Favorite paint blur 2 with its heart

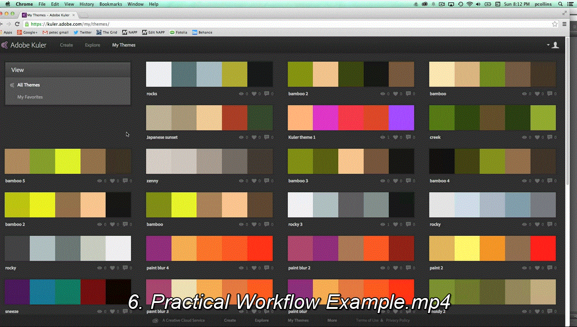click(396, 268)
